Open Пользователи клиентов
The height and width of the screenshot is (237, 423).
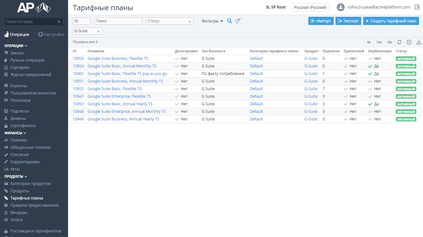tap(33, 93)
